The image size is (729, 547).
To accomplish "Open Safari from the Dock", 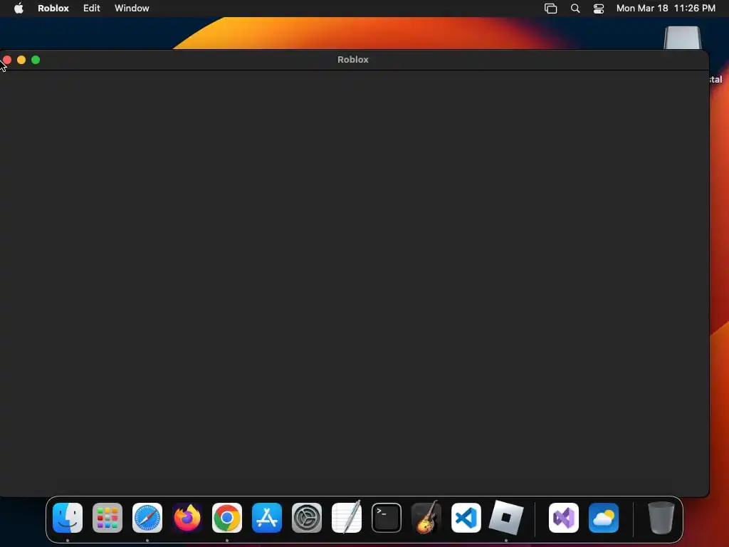I will click(147, 518).
